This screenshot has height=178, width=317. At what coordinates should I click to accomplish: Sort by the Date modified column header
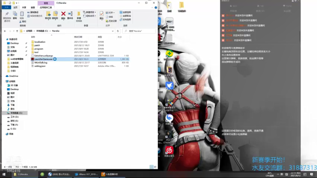click(78, 37)
